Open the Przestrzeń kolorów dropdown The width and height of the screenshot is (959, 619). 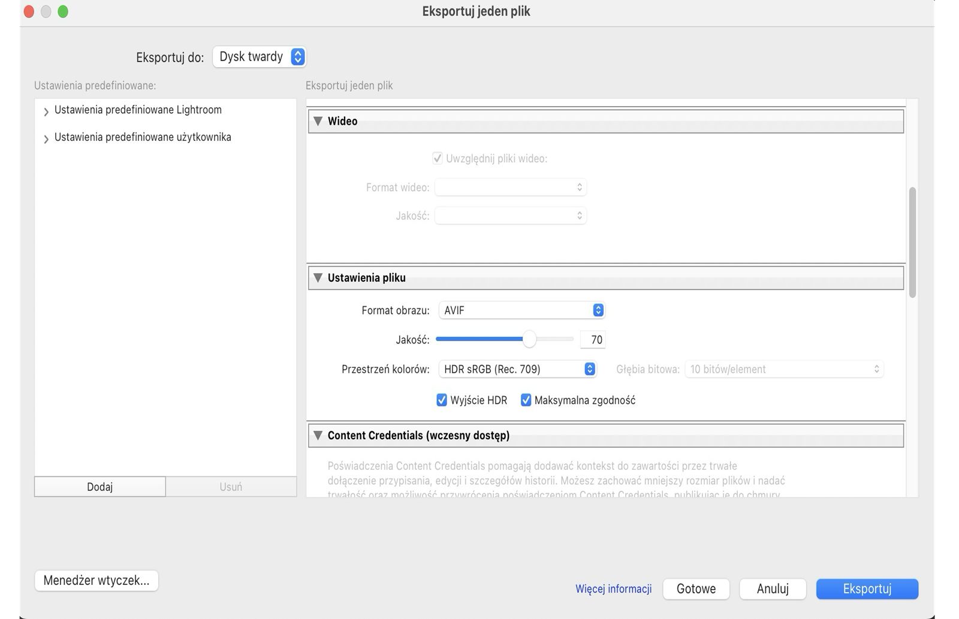[x=517, y=369]
